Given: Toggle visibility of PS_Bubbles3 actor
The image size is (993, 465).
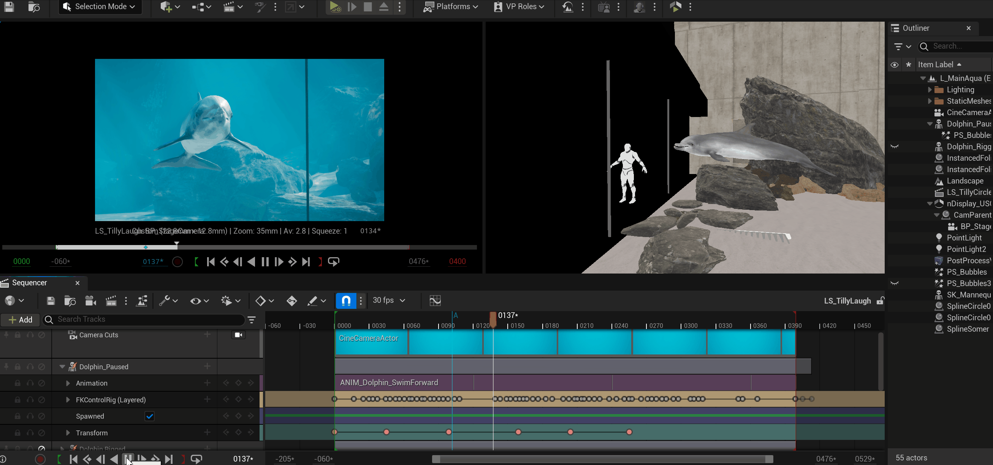Looking at the screenshot, I should (894, 283).
